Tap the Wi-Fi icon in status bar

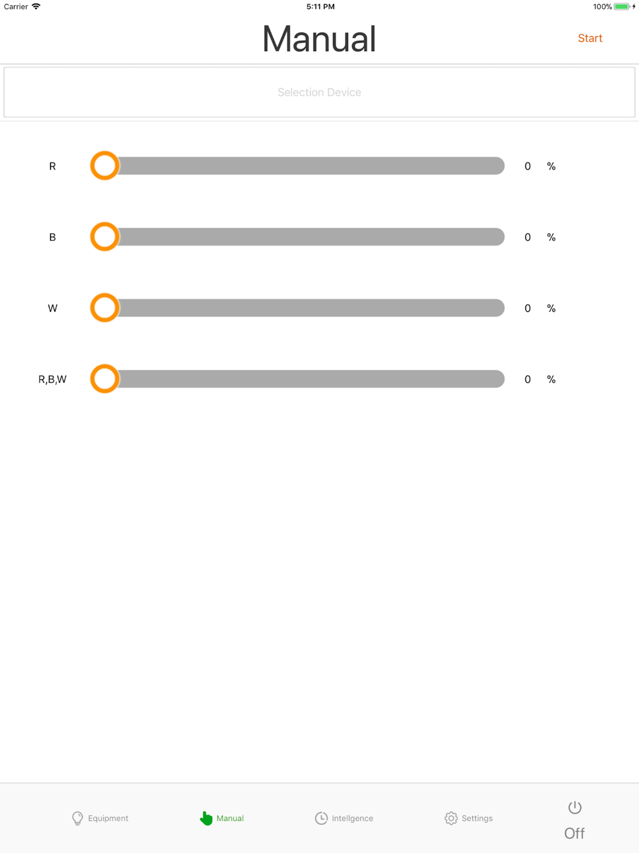pyautogui.click(x=36, y=6)
